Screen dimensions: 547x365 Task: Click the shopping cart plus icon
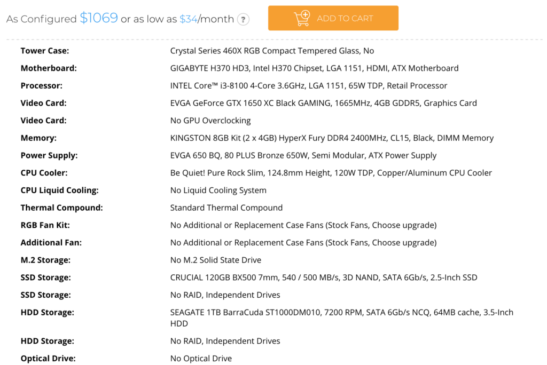302,18
